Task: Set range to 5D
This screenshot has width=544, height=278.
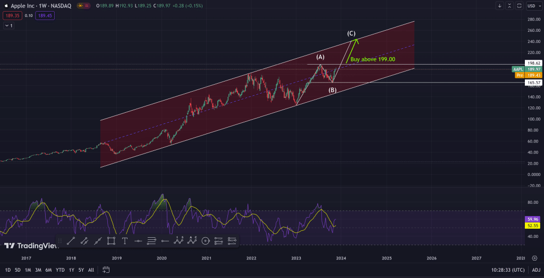Action: [18, 270]
